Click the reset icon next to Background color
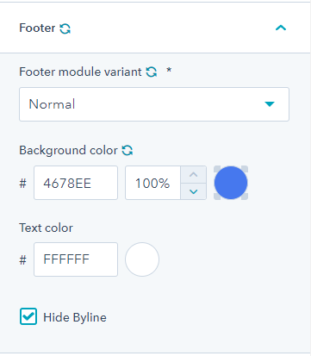Screen dimensions: 311x356 (128, 150)
